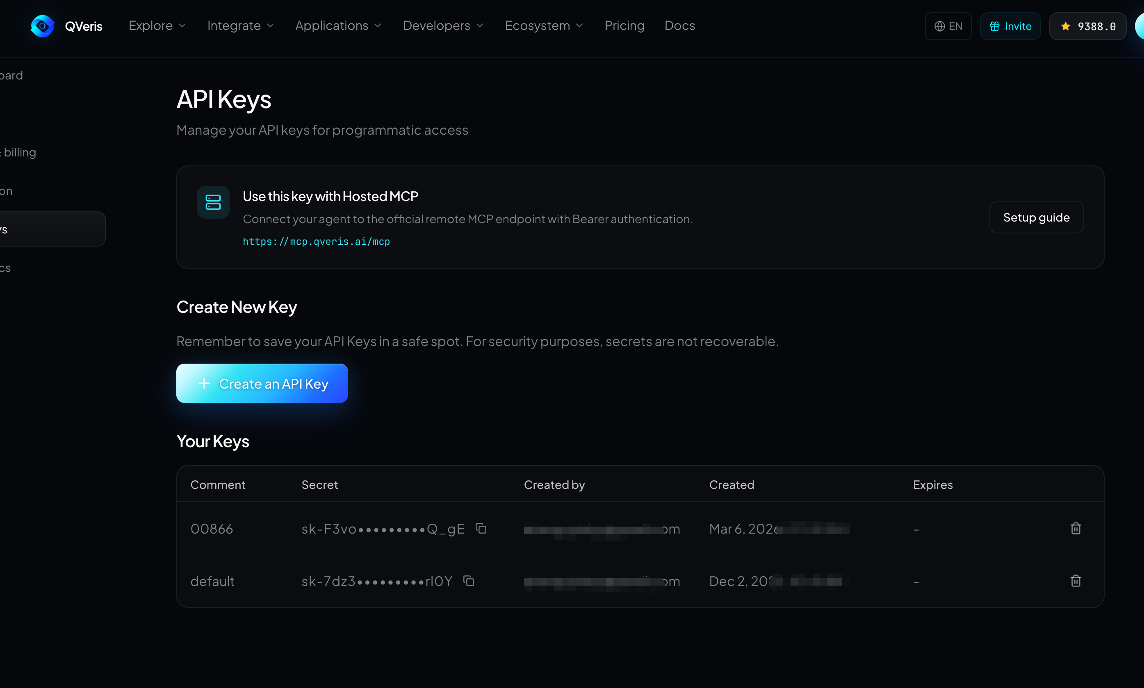The height and width of the screenshot is (688, 1144).
Task: Click the Created column header
Action: tap(732, 484)
